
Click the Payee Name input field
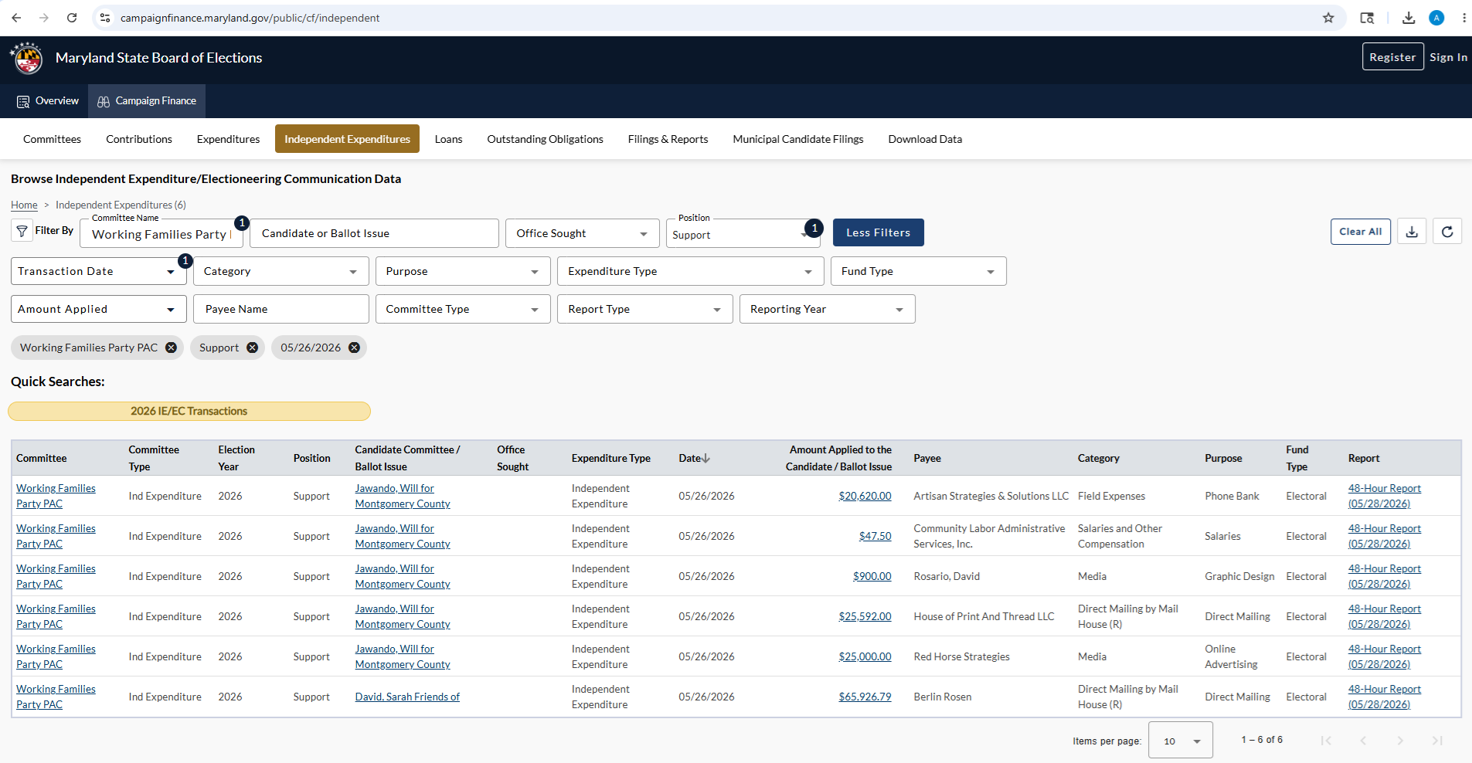pos(280,309)
